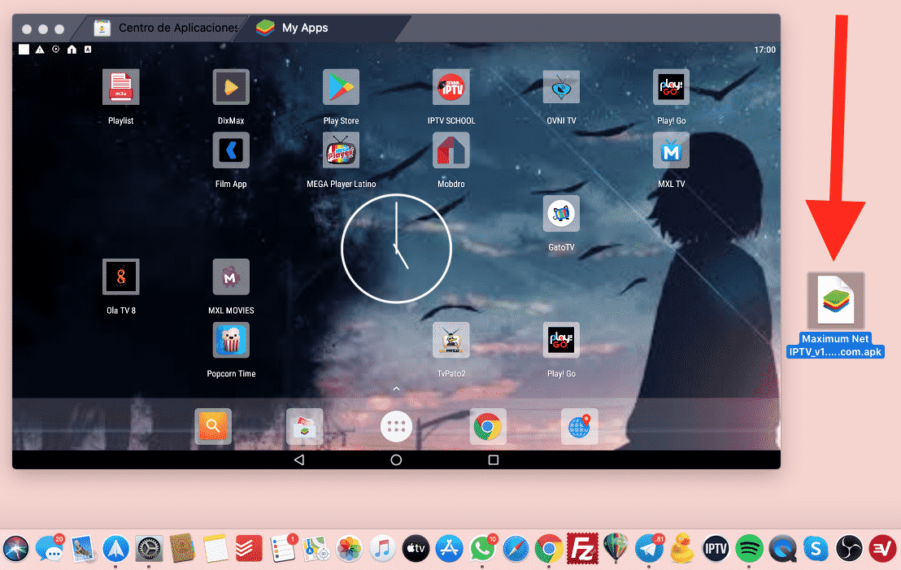Launch MXL TV
The image size is (901, 570).
click(671, 150)
